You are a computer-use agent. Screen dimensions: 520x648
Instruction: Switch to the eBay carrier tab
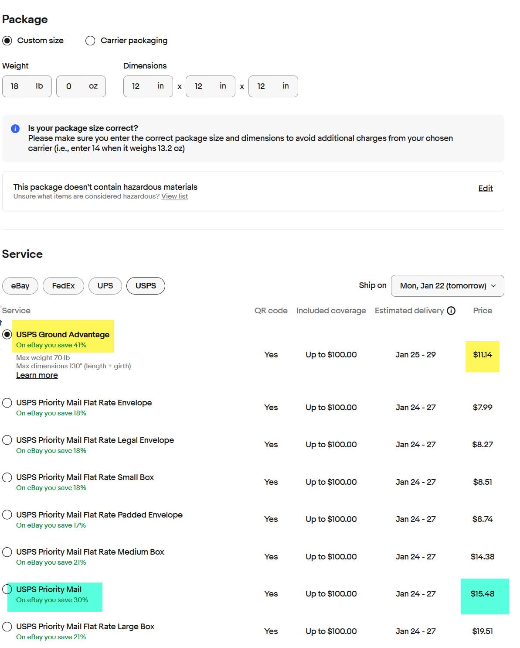click(20, 286)
